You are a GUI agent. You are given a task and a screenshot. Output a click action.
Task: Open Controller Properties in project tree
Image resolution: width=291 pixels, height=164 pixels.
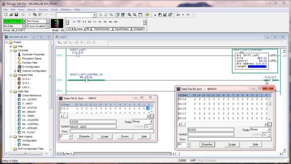coord(33,55)
